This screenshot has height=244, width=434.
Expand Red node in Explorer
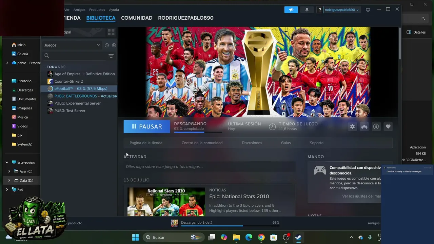click(x=7, y=189)
